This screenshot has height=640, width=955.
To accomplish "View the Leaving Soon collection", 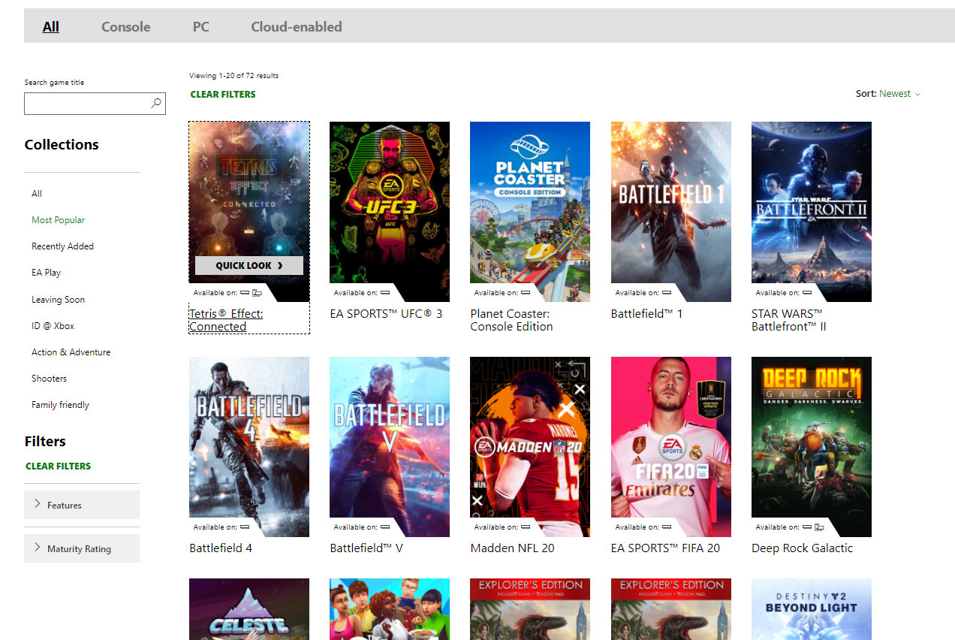I will (58, 300).
